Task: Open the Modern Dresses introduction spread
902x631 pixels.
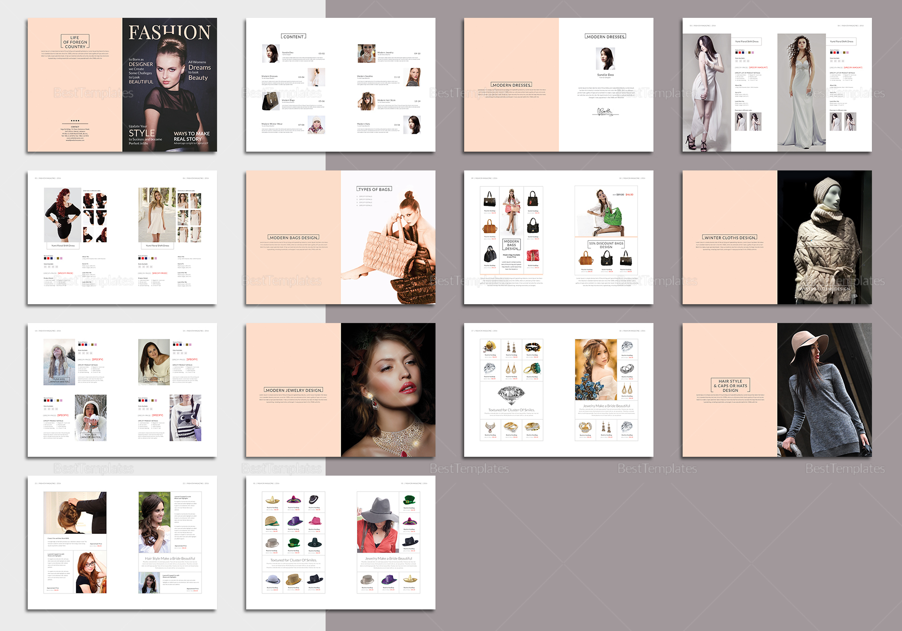Action: [x=558, y=85]
